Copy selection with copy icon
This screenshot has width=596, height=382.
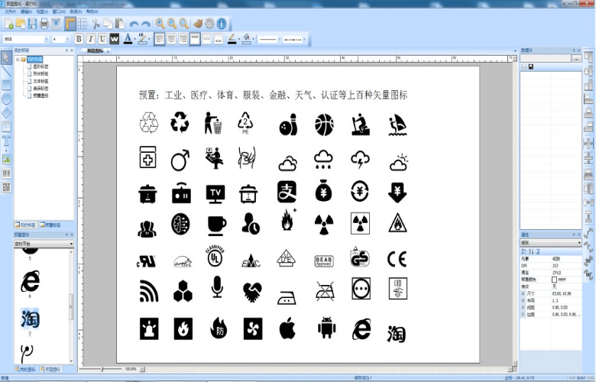tap(108, 24)
